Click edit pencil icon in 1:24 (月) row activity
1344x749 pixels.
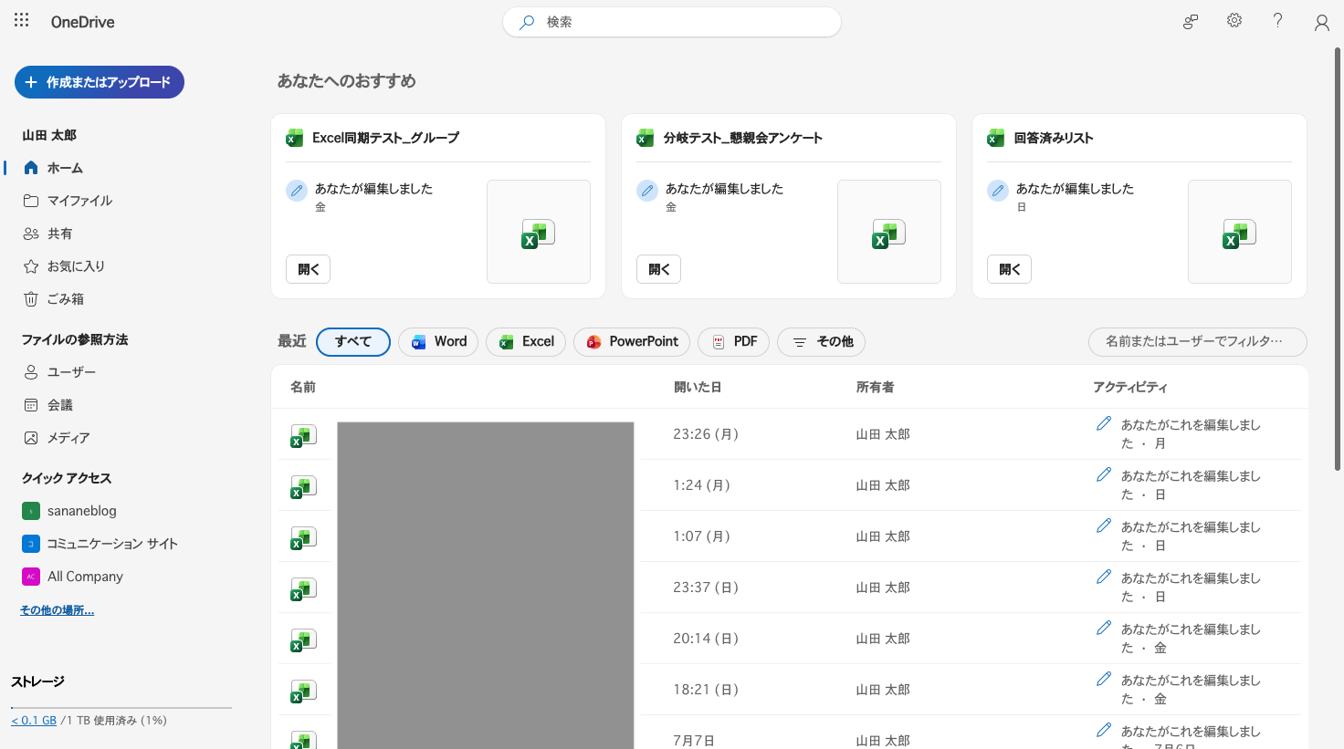(1104, 474)
